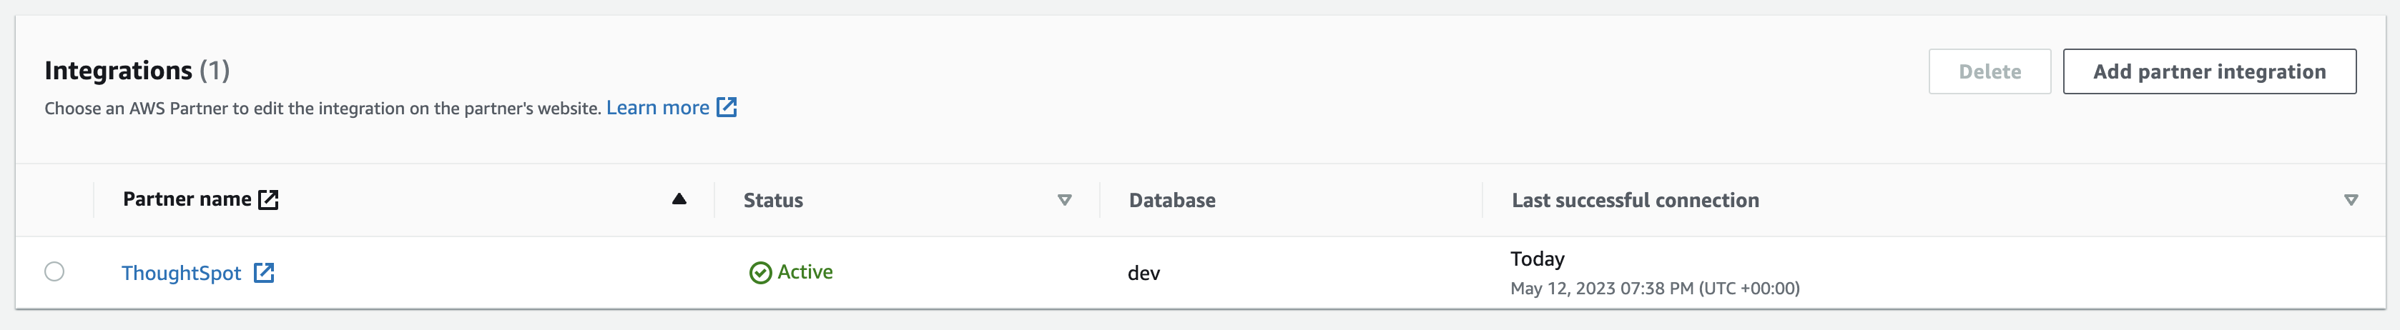Select the ThoughtSpot row radio button
This screenshot has height=330, width=2400.
[54, 271]
